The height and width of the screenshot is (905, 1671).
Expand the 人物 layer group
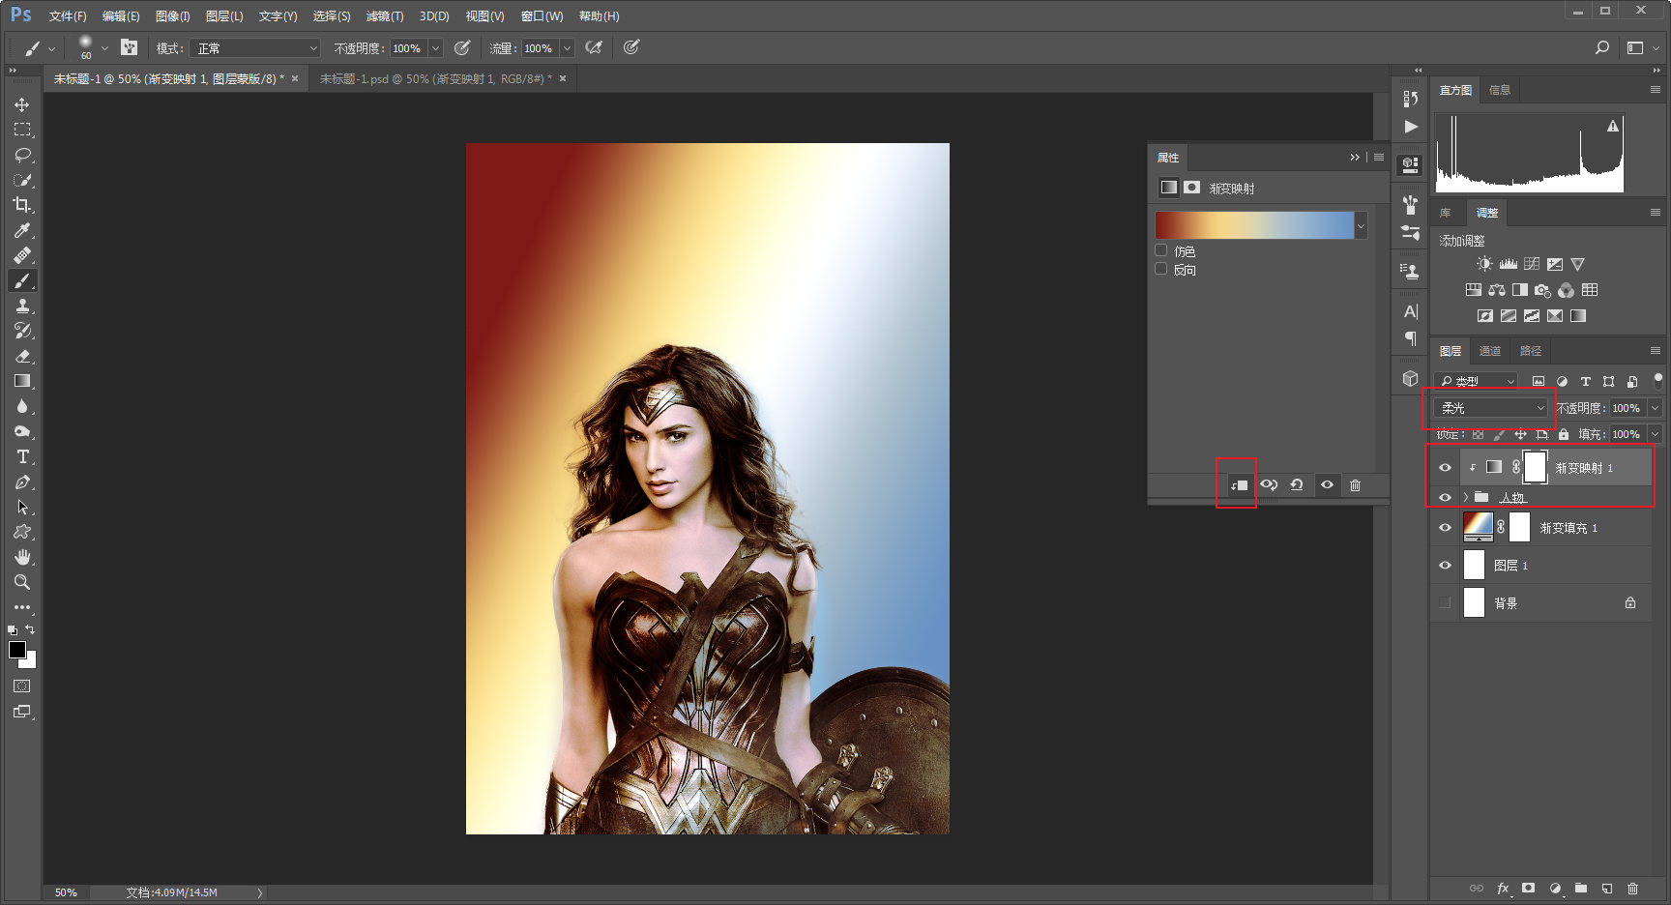(1466, 497)
